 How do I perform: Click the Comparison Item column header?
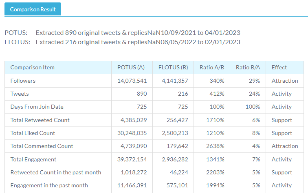[x=58, y=67]
